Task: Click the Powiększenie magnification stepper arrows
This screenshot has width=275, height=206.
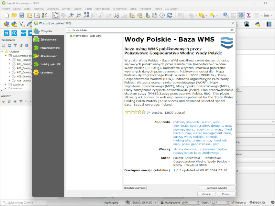Action: click(x=198, y=203)
